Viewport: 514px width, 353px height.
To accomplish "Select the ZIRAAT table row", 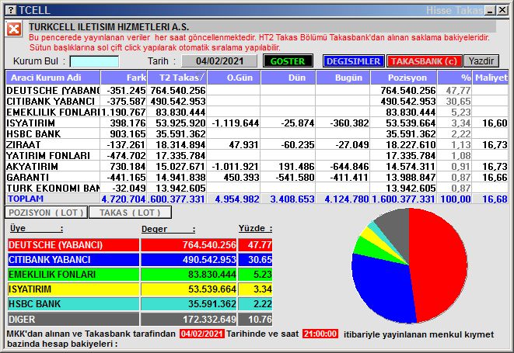I will pyautogui.click(x=257, y=144).
